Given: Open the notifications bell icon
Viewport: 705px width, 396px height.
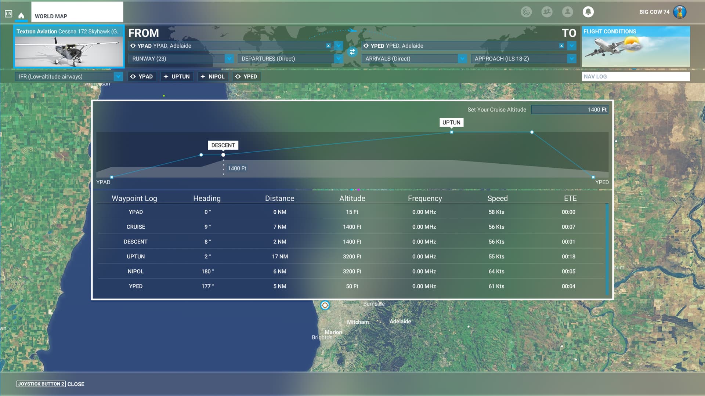Looking at the screenshot, I should (588, 12).
